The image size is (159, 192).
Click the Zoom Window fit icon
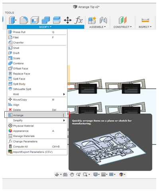tap(85, 174)
